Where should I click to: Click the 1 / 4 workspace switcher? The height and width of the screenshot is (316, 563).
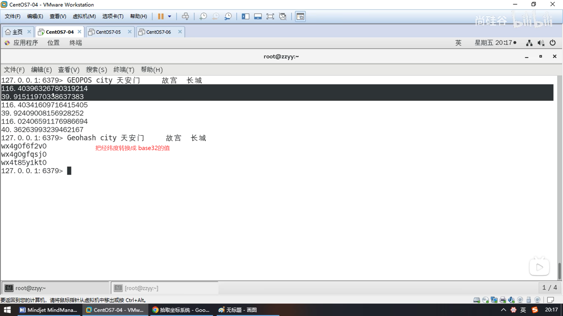click(x=549, y=288)
